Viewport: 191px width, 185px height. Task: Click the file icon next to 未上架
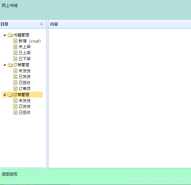tap(15, 47)
